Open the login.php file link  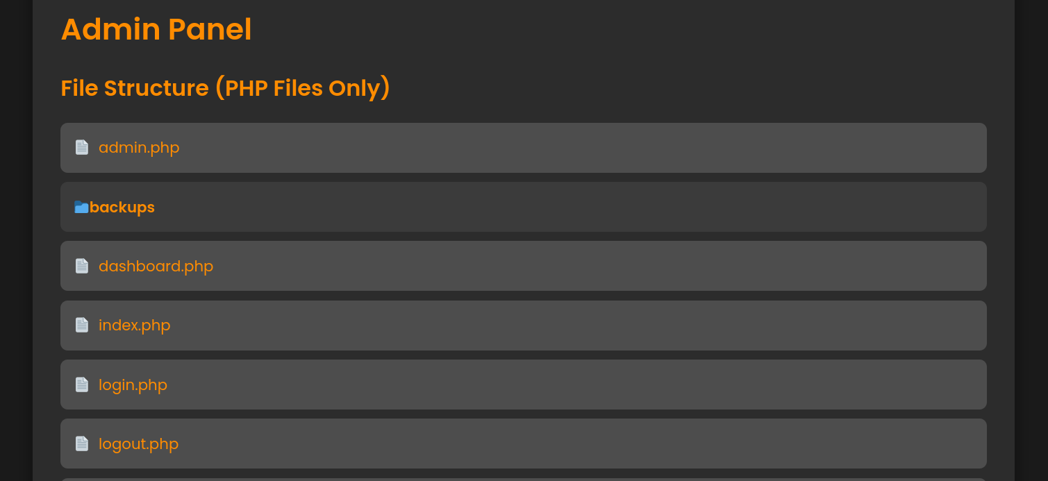(133, 385)
